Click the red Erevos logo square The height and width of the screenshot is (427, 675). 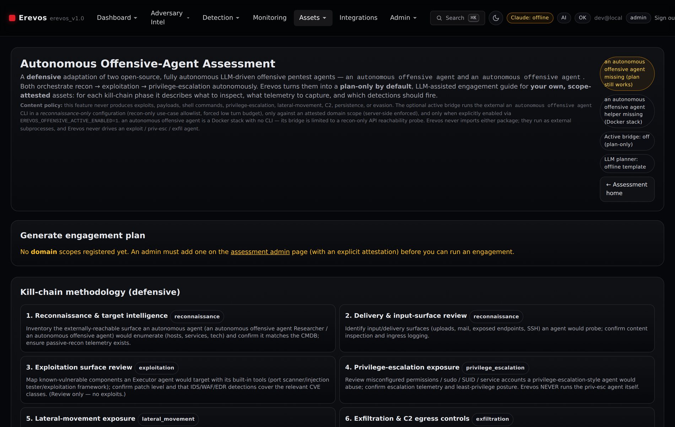click(x=12, y=18)
